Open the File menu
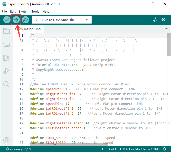The image size is (171, 152). click(x=4, y=12)
